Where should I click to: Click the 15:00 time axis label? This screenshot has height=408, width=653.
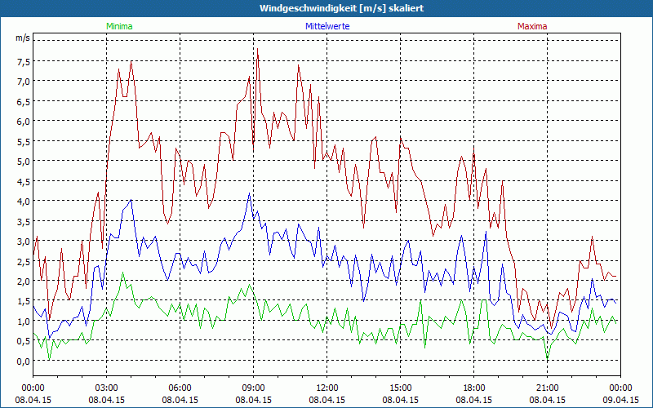400,388
